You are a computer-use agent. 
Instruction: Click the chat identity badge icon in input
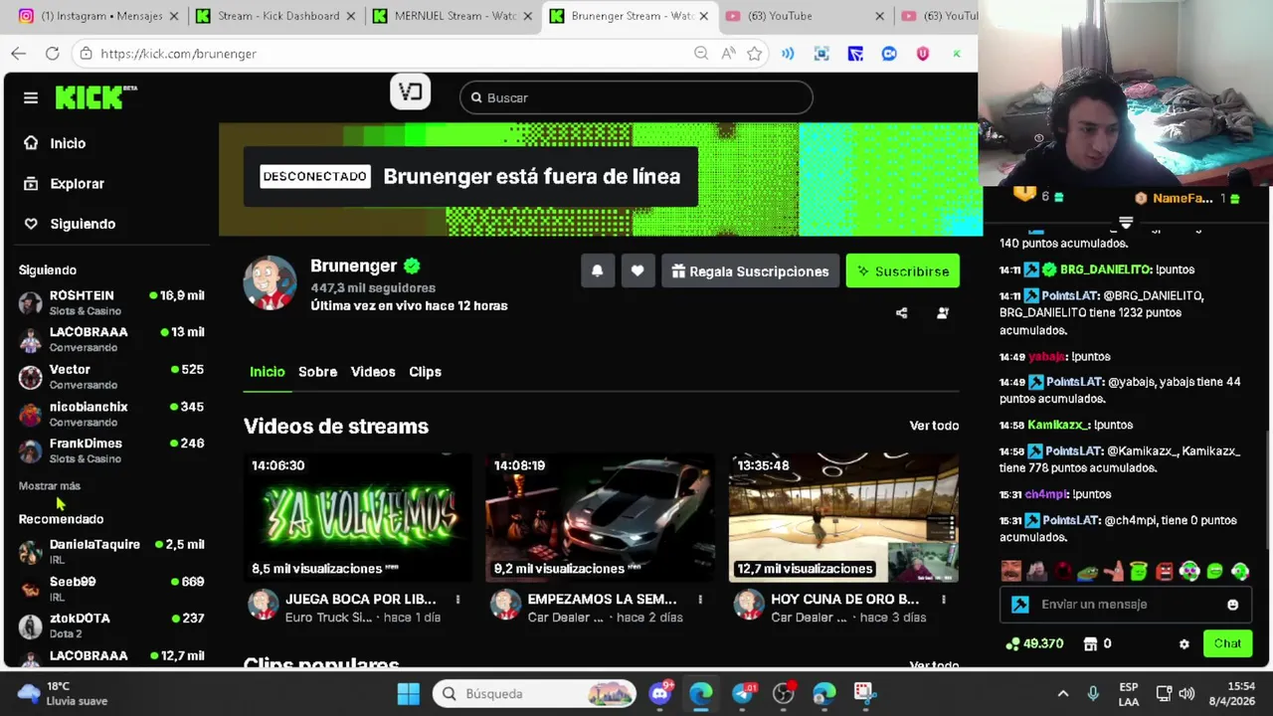click(x=1020, y=605)
